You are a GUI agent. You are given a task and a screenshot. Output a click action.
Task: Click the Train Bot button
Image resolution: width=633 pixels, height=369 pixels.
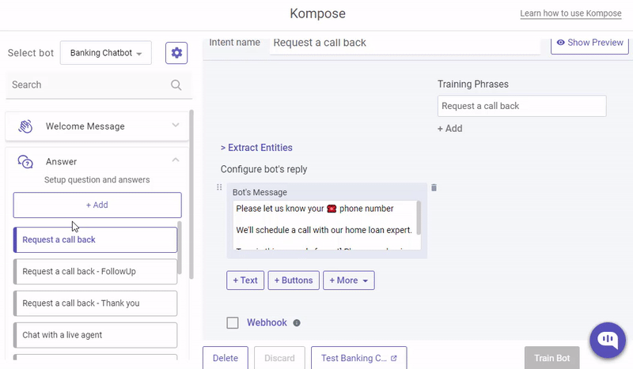click(552, 358)
